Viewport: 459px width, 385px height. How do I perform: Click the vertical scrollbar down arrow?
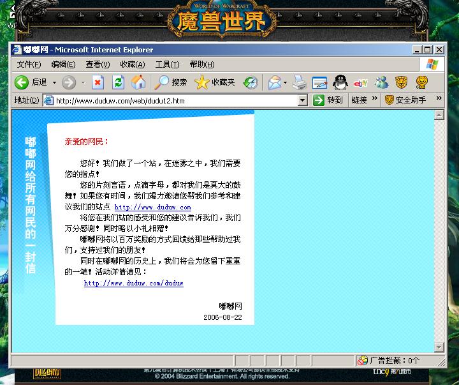pyautogui.click(x=439, y=347)
